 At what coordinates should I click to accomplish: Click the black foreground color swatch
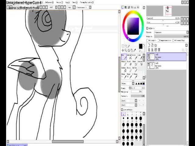click(x=141, y=46)
